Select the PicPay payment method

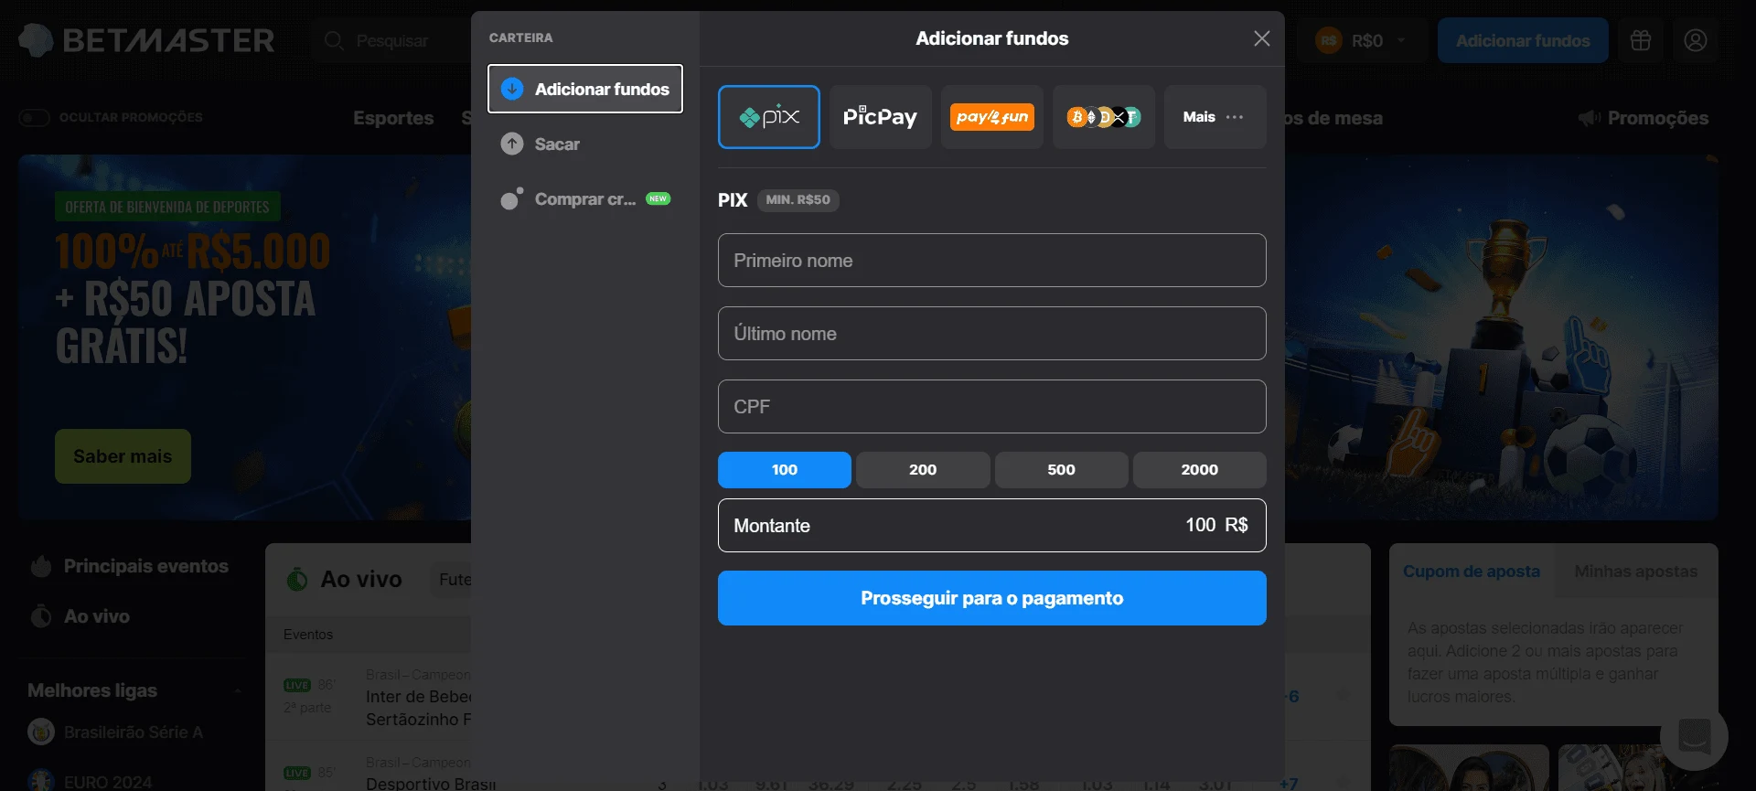[880, 117]
